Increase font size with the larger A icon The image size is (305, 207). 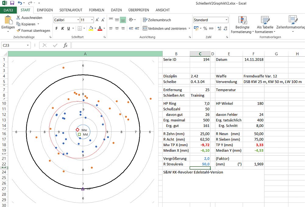(x=97, y=20)
